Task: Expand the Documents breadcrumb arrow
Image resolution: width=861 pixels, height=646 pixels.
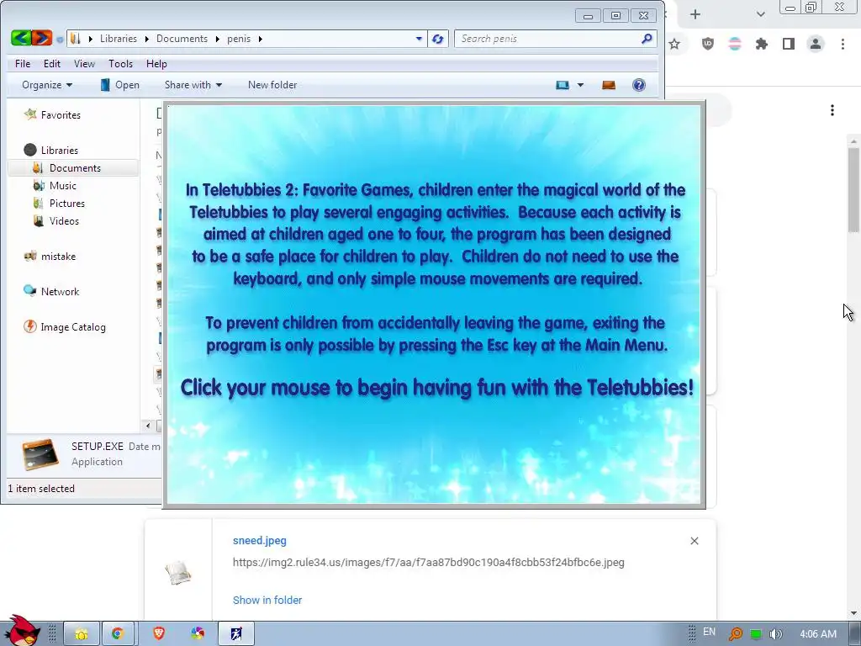Action: pos(218,39)
